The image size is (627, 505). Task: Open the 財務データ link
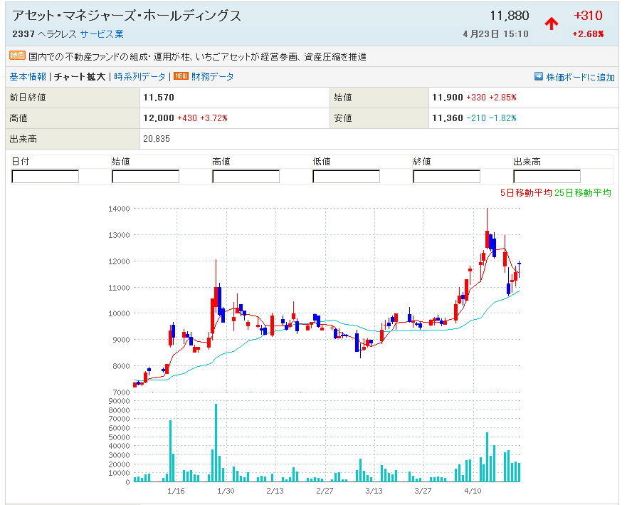(x=212, y=76)
